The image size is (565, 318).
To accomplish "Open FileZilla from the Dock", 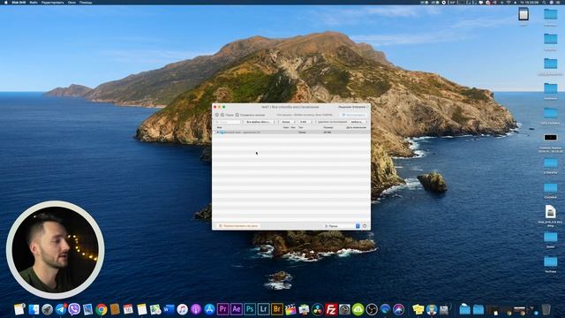I will click(331, 309).
